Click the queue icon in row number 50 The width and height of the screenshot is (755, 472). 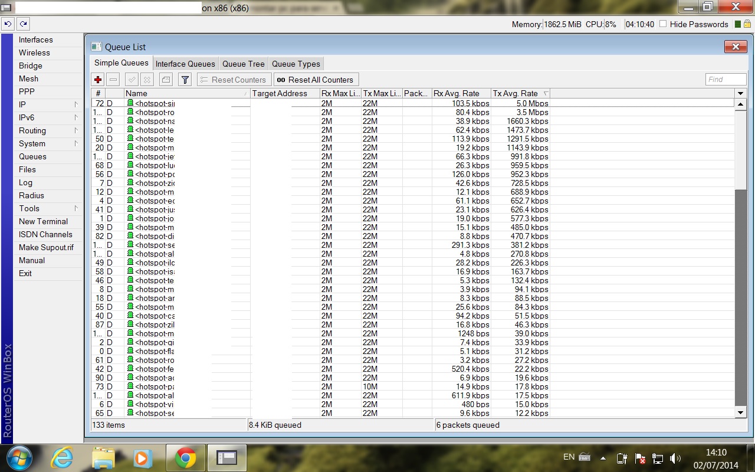coord(130,139)
